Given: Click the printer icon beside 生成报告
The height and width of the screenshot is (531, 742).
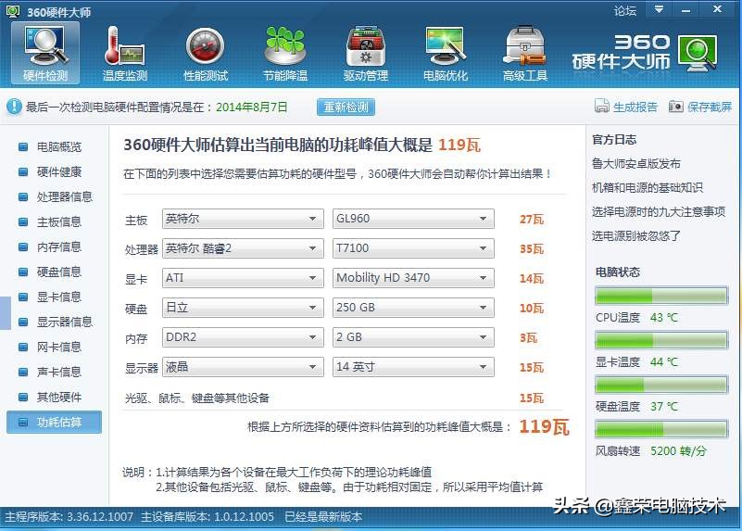Looking at the screenshot, I should click(601, 106).
